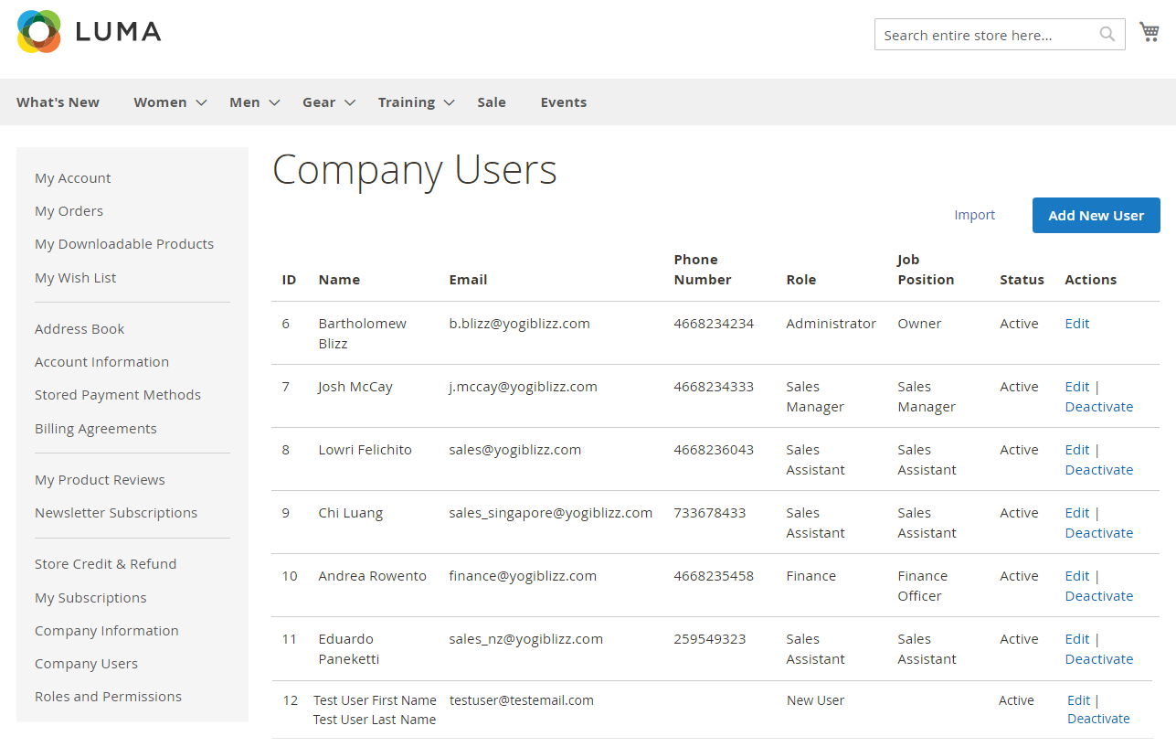Deactivate user Eduardo Paneketti
Viewport: 1176px width, 747px height.
pos(1099,659)
